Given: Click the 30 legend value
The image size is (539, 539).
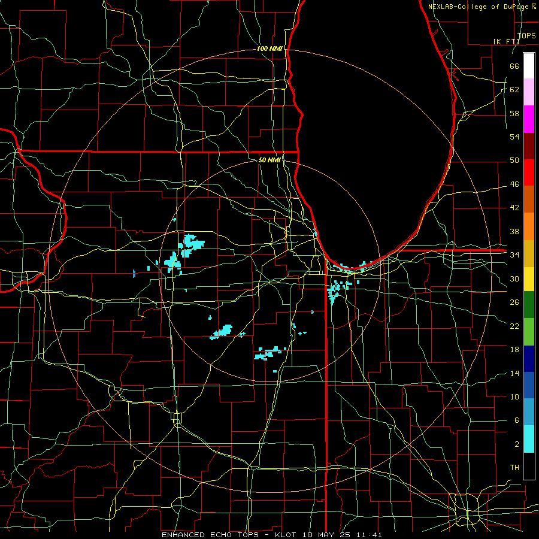Looking at the screenshot, I should tap(514, 278).
